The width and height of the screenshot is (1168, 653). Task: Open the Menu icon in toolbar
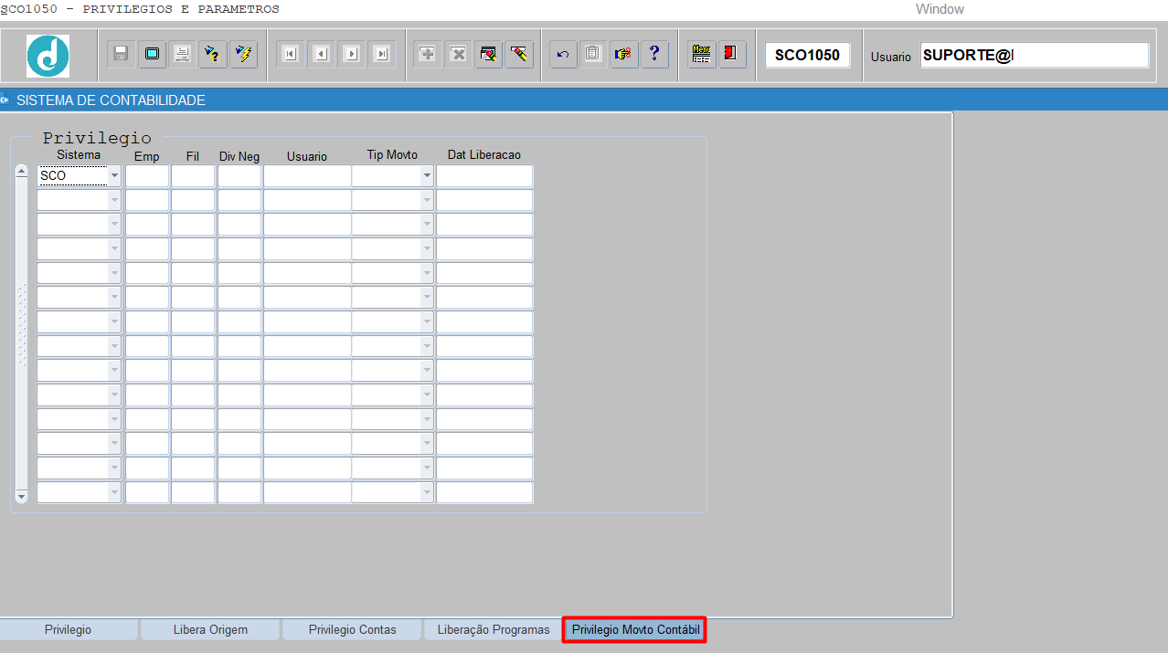pyautogui.click(x=702, y=54)
